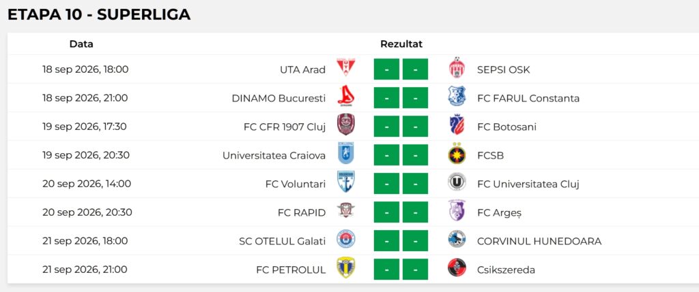
Task: Open the FC RAPID team link
Action: click(x=302, y=212)
